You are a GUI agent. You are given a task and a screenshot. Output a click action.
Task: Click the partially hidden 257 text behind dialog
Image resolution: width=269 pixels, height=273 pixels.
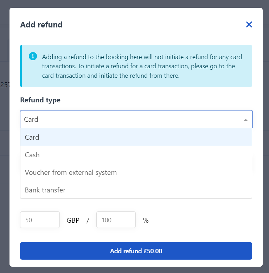click(x=5, y=85)
